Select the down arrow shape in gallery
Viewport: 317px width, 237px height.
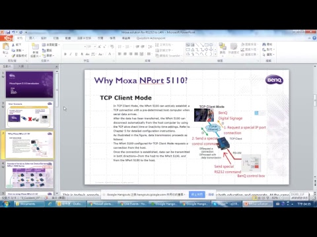tap(211, 49)
